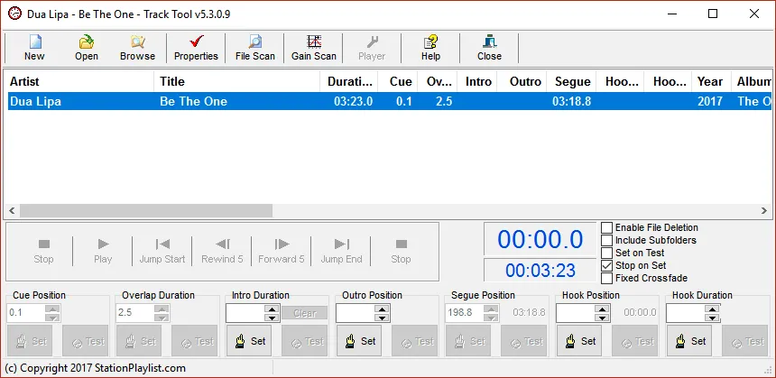The image size is (776, 378).
Task: Click the 03:18.8 segue cell
Action: point(571,101)
